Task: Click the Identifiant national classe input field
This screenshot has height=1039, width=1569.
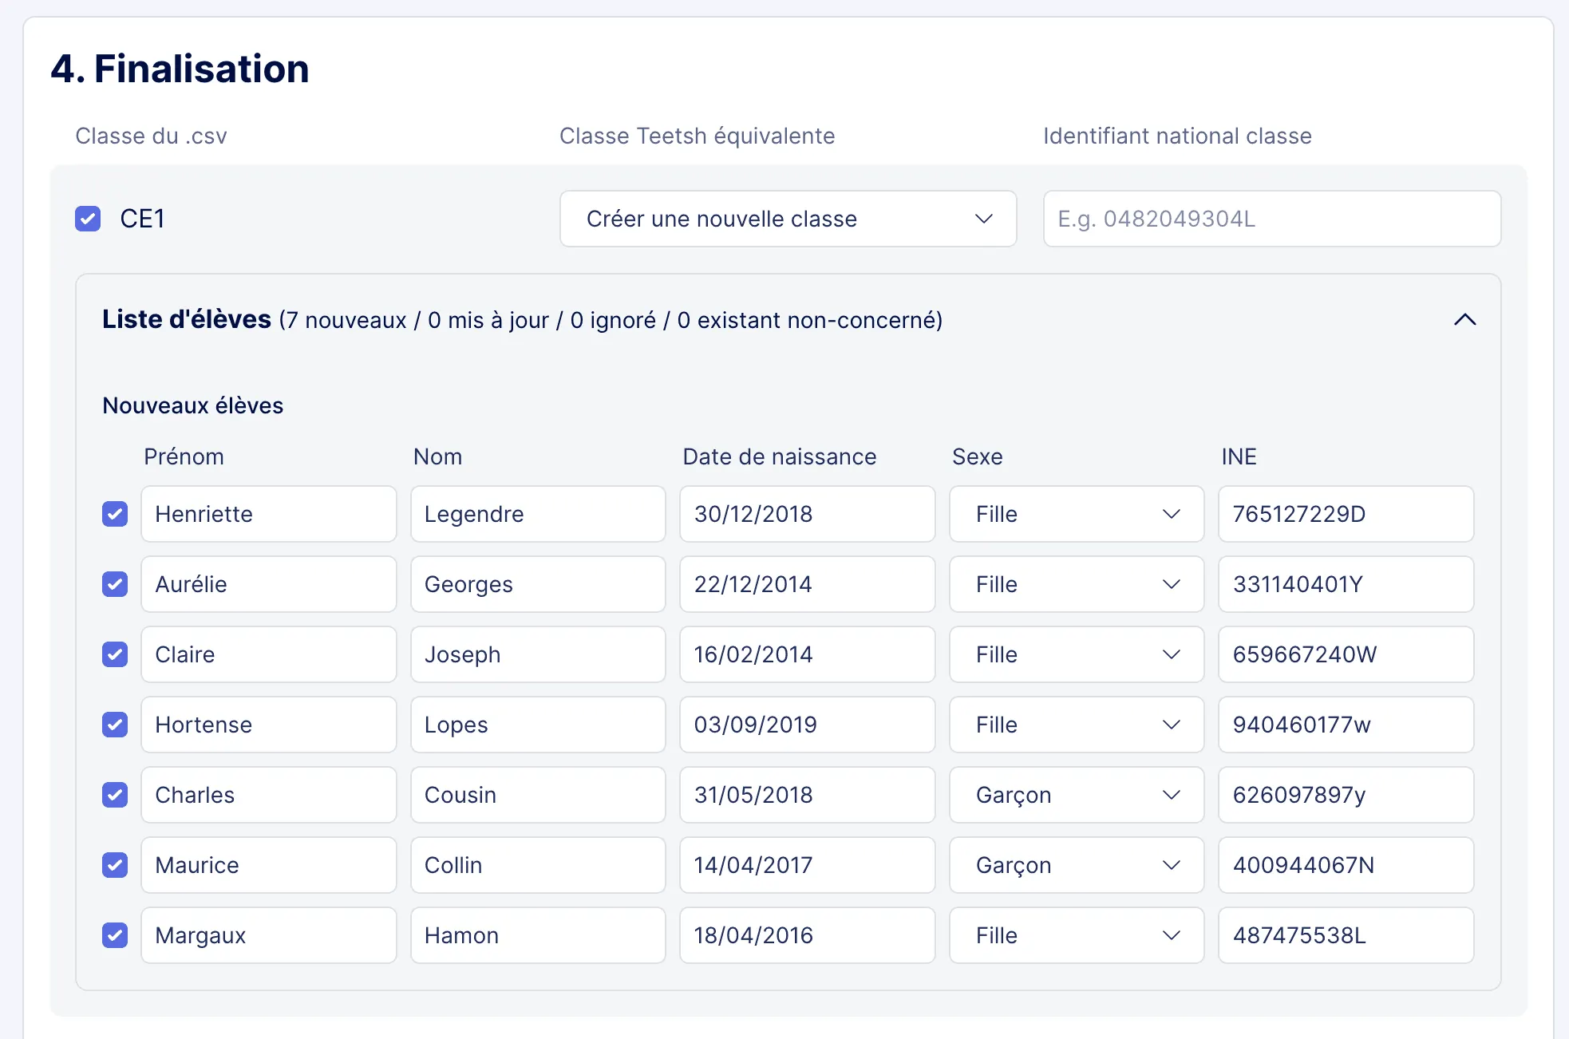Action: [x=1272, y=219]
